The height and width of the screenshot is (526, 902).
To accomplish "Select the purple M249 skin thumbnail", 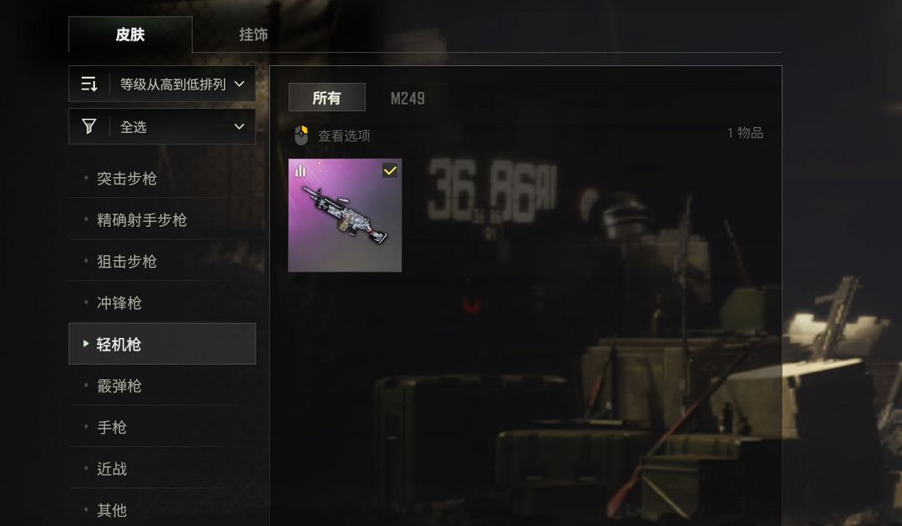I will pos(345,215).
